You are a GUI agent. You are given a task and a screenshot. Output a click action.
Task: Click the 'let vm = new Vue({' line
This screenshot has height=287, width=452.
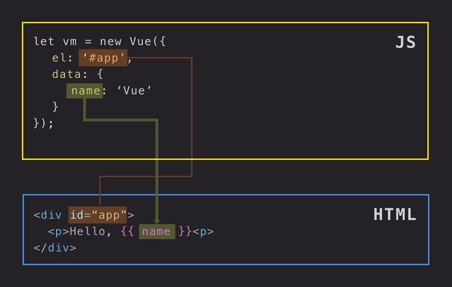click(x=100, y=42)
